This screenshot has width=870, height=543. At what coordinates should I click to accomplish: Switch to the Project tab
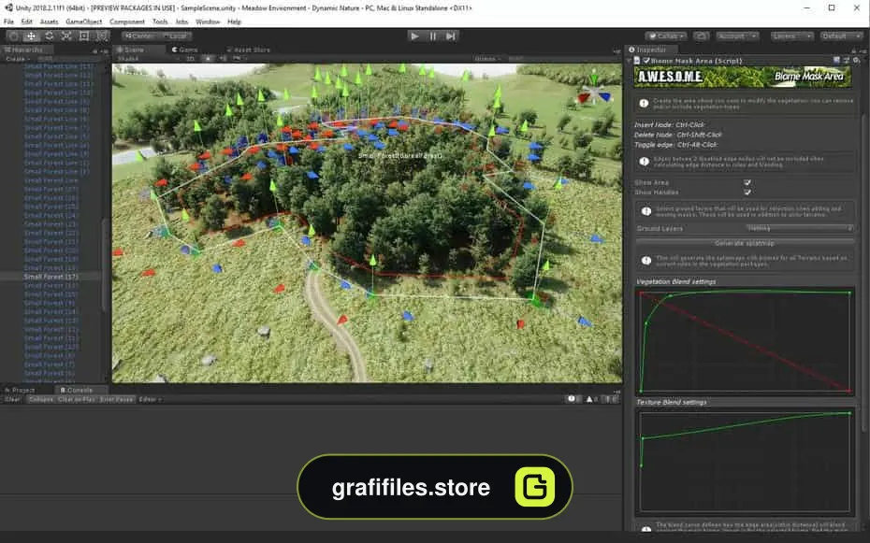[21, 390]
